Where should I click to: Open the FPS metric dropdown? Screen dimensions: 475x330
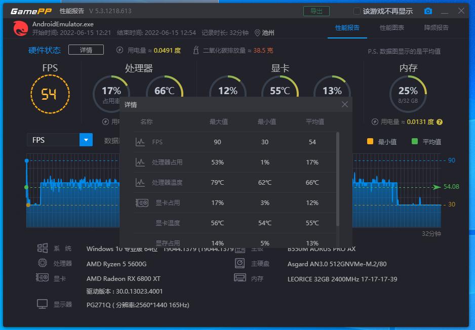(85, 140)
